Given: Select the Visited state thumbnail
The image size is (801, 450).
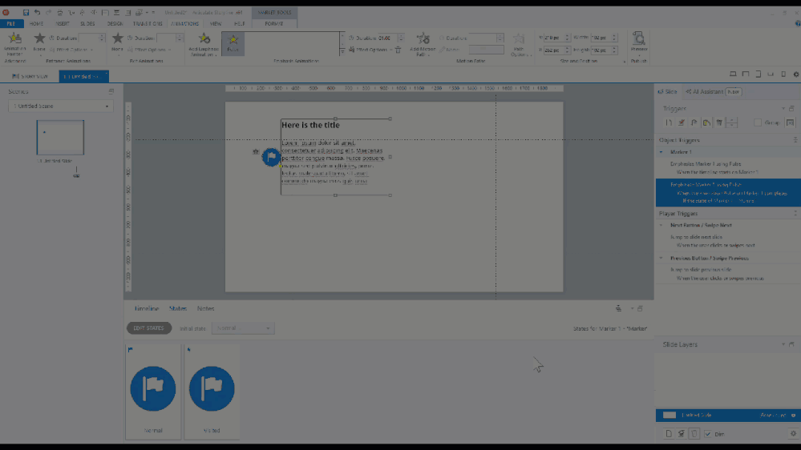Looking at the screenshot, I should (212, 392).
